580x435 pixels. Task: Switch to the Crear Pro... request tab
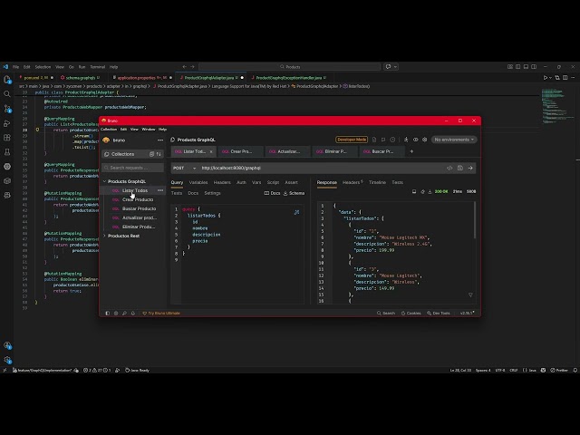241,151
